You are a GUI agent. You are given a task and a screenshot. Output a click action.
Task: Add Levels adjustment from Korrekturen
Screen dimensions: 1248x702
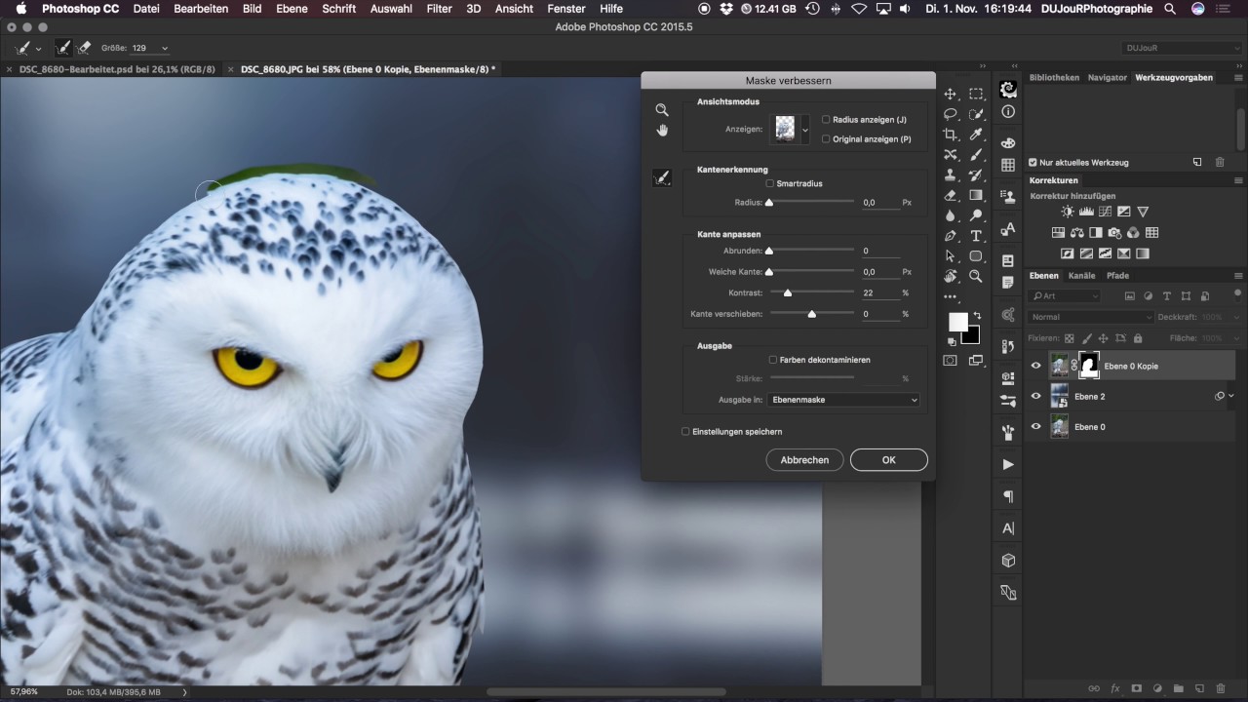coord(1086,212)
